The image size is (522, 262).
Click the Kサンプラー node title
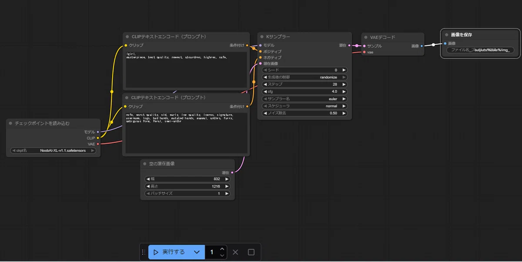(x=278, y=37)
